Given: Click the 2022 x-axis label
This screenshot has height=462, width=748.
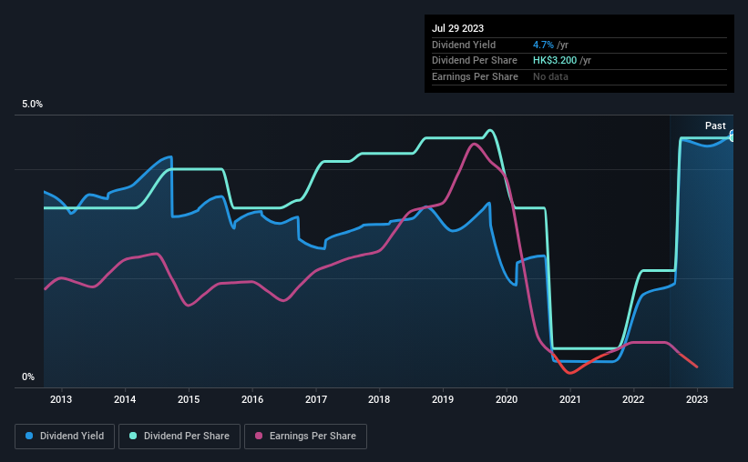Looking at the screenshot, I should [633, 399].
